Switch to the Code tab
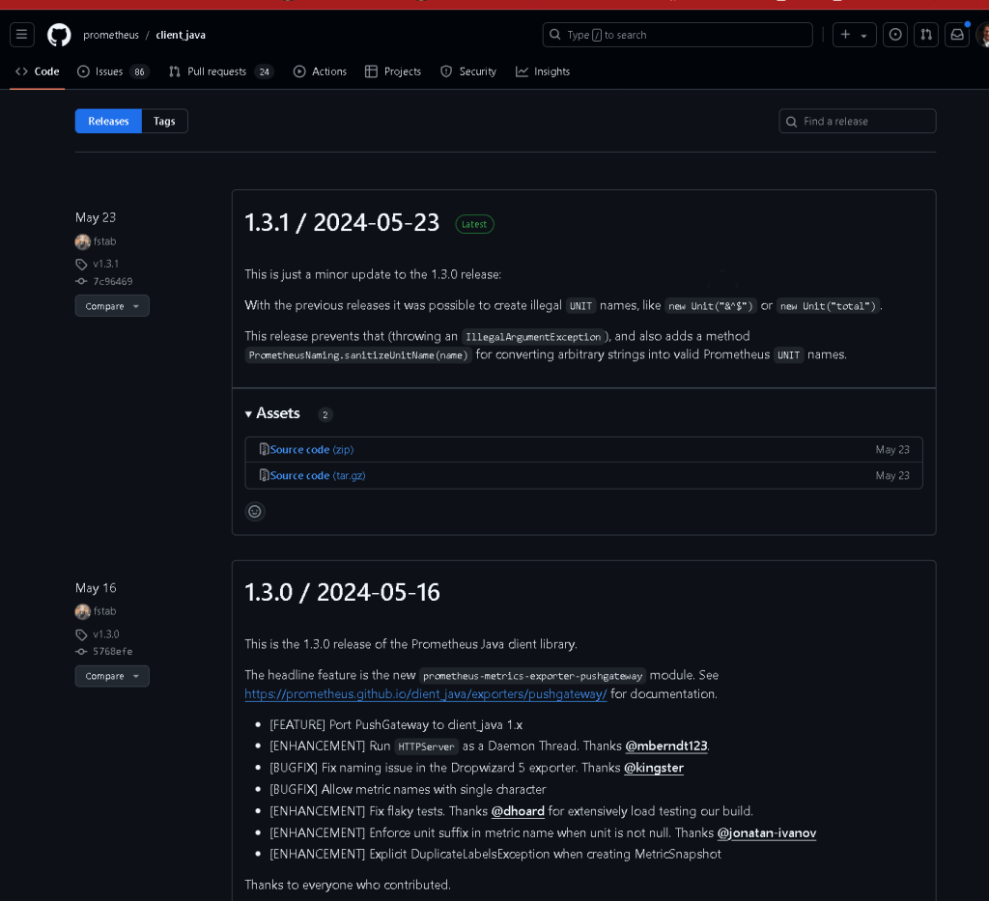This screenshot has width=989, height=901. 38,71
